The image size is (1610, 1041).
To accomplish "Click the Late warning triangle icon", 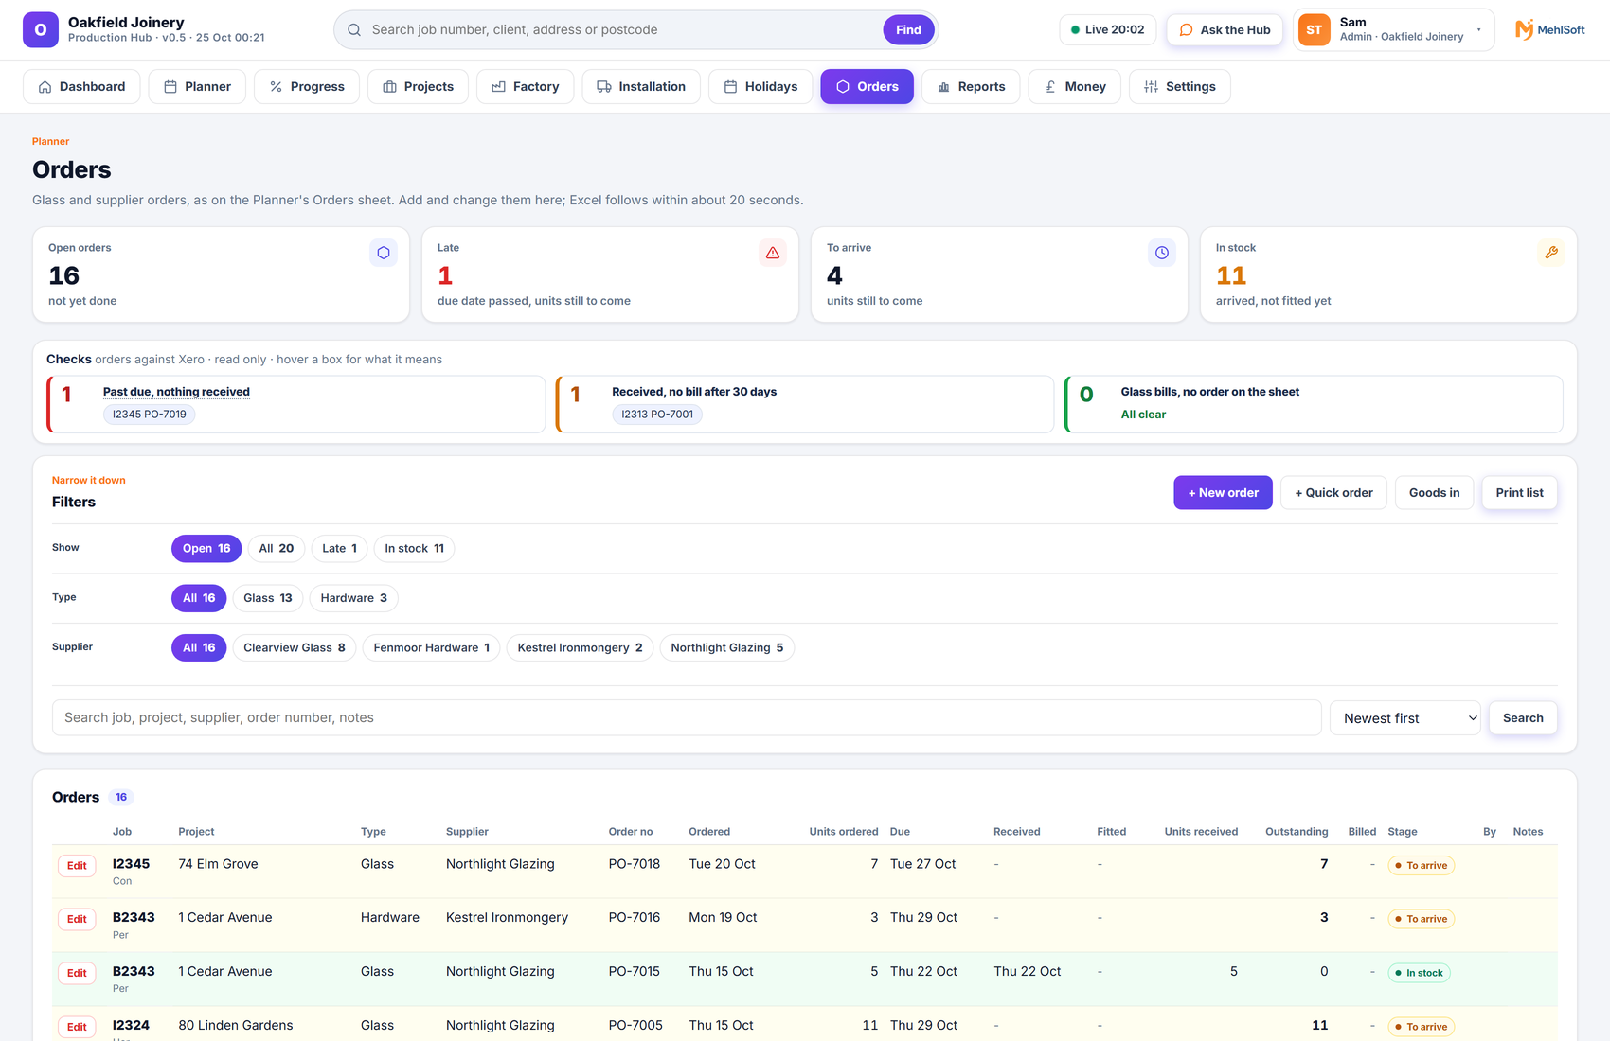I will (773, 253).
